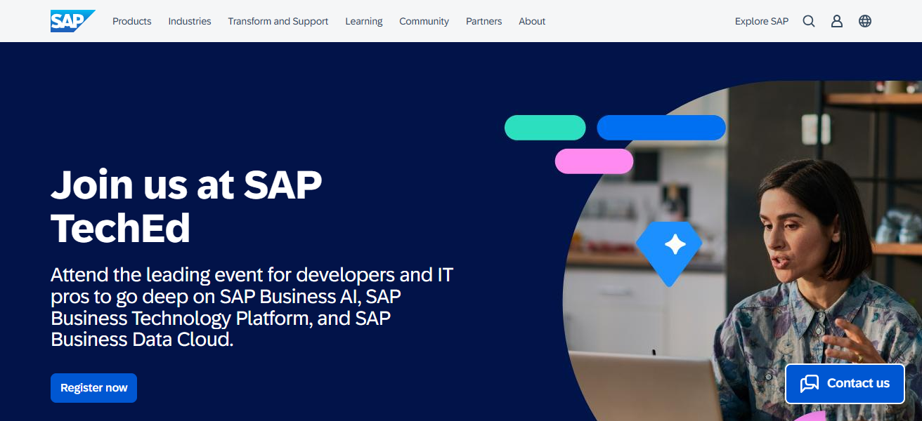Click the chat icon inside Contact us button

[x=810, y=383]
